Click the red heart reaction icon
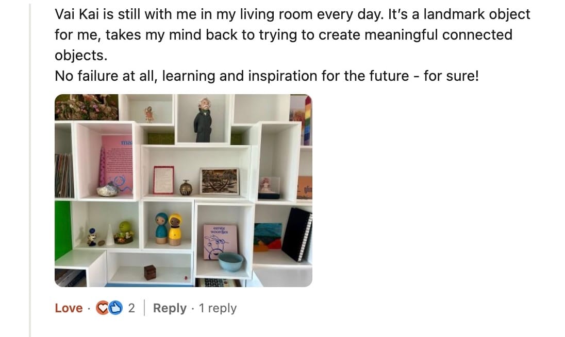This screenshot has width=565, height=337. (103, 308)
